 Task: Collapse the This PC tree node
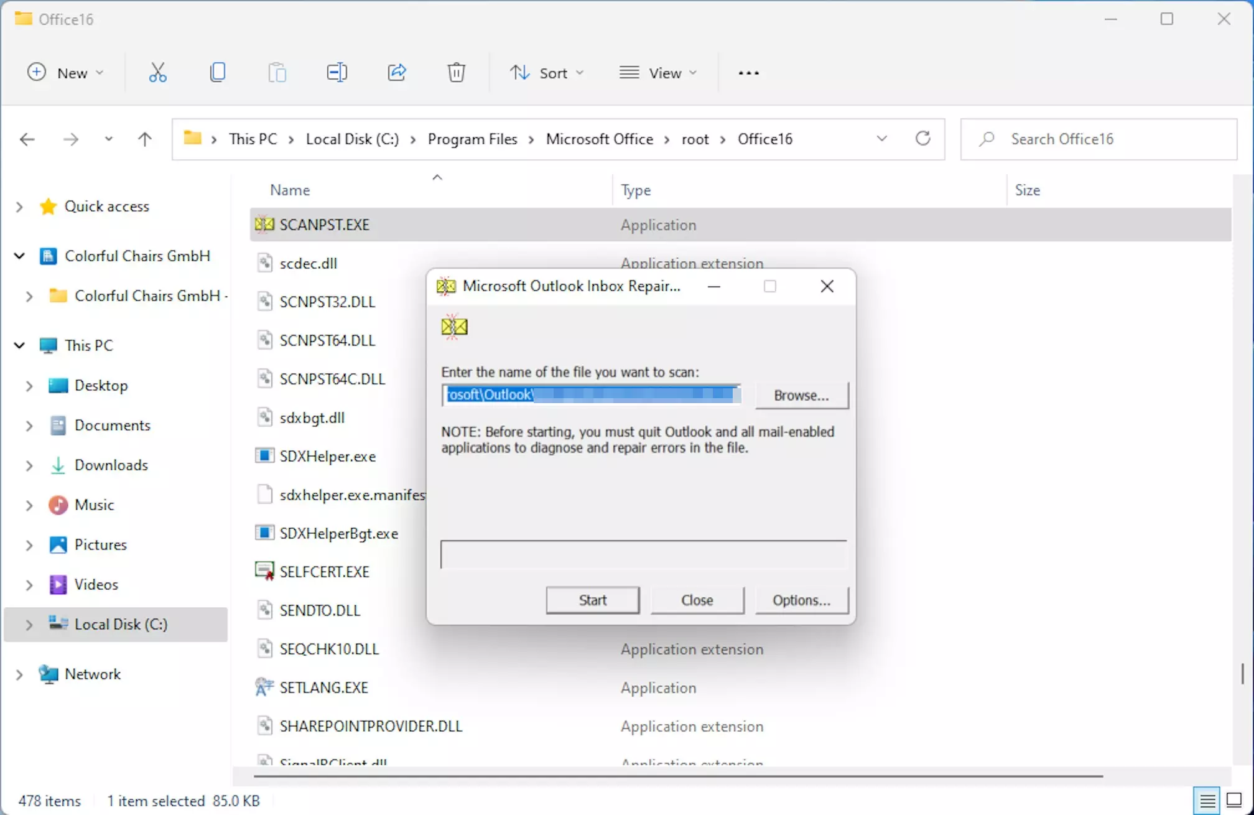pos(19,345)
